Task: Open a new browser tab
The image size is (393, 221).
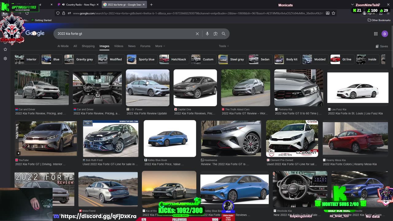Action: coord(151,5)
